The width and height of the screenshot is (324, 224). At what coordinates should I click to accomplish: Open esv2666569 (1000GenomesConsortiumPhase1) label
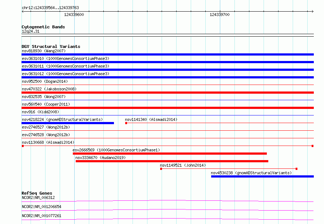116,150
